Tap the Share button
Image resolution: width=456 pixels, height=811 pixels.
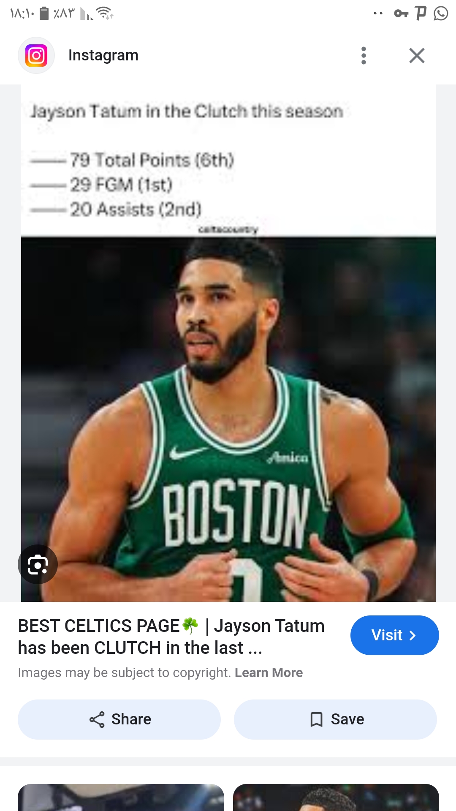[x=119, y=719]
